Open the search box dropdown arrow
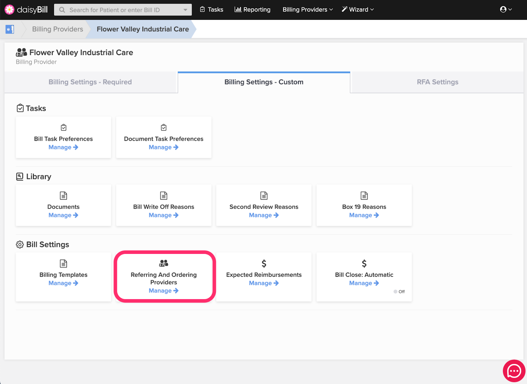527x384 pixels. click(x=185, y=10)
